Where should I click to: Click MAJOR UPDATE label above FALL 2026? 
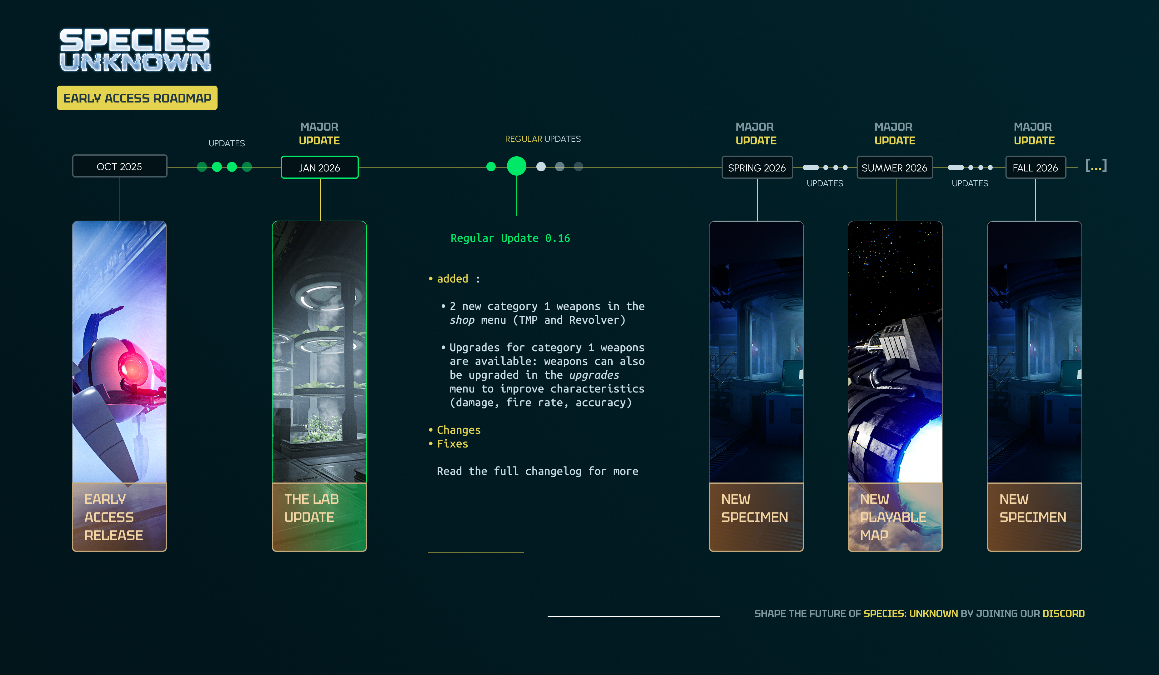[x=1034, y=134]
